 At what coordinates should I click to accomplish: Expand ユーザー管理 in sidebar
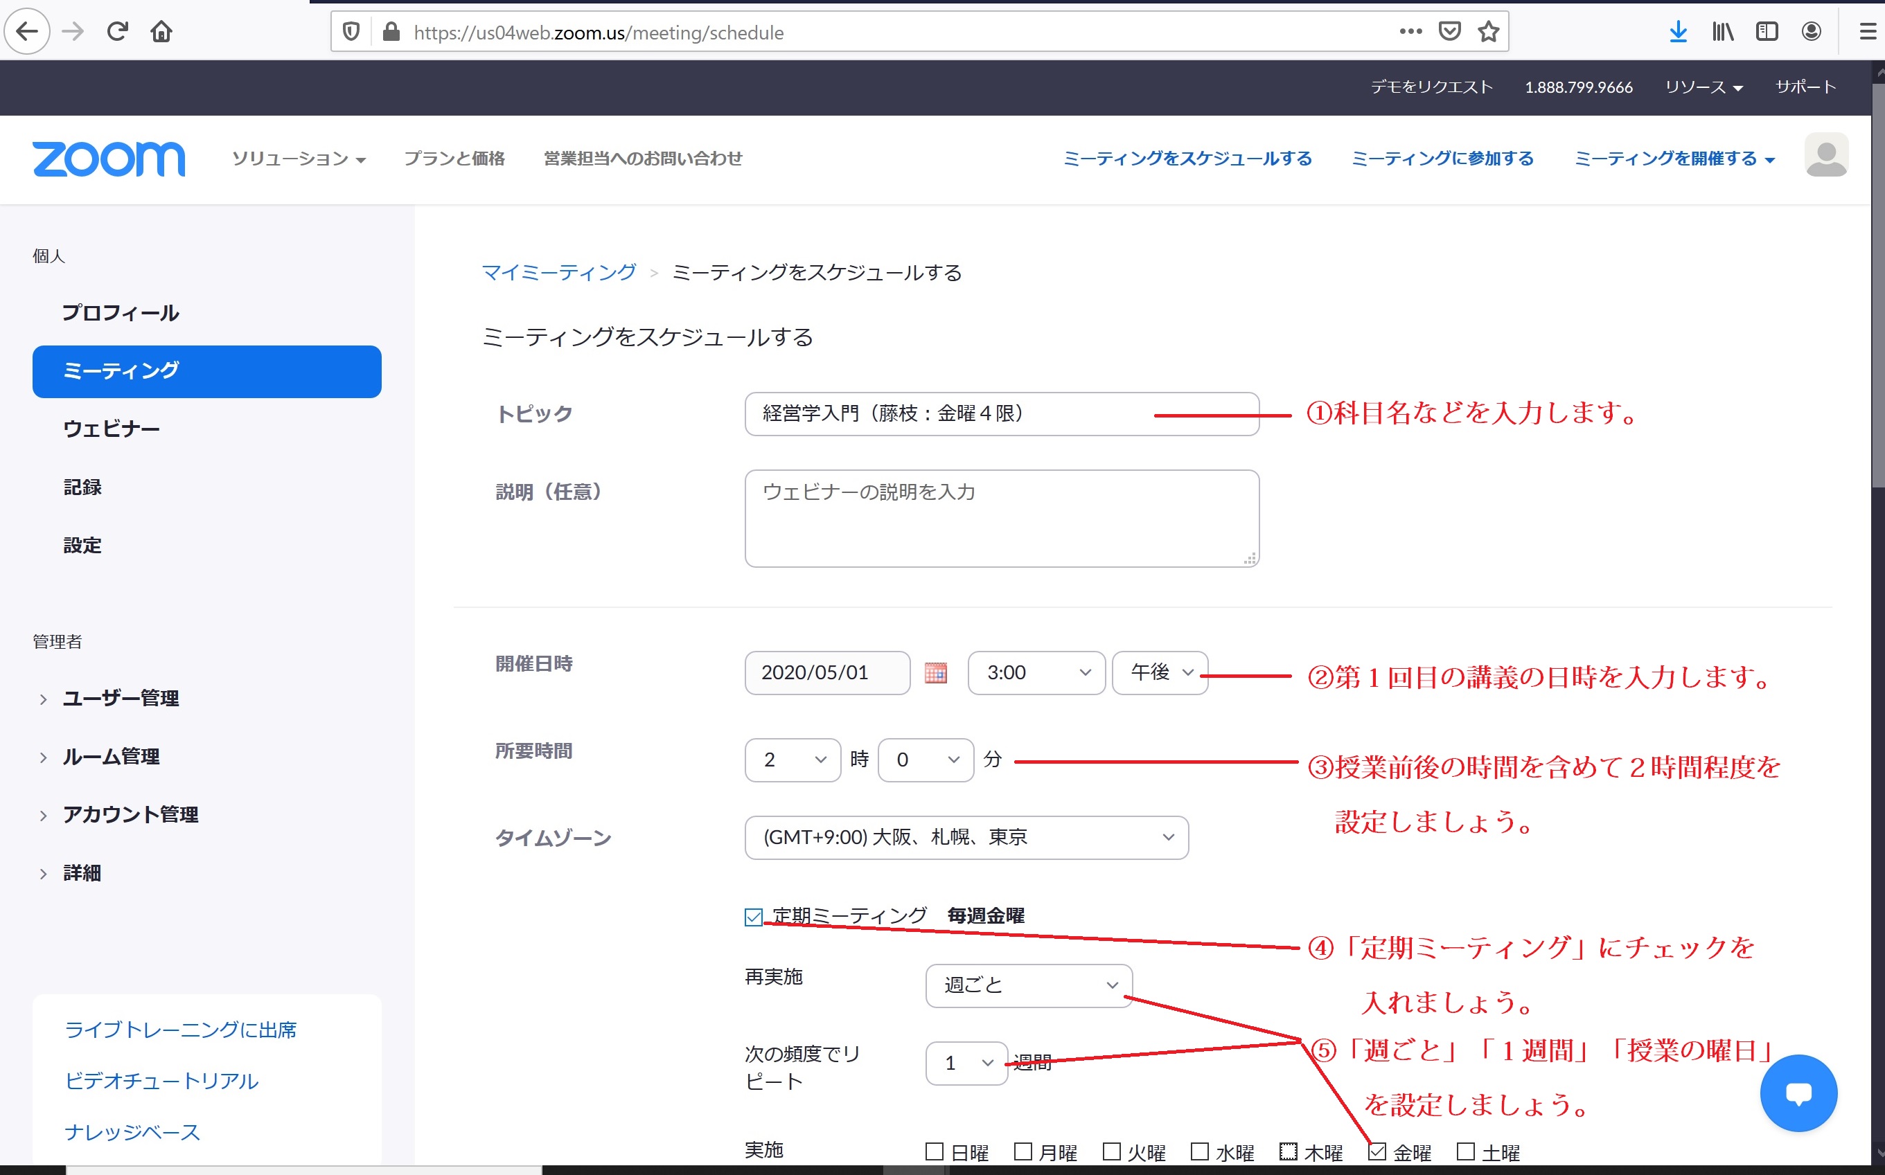coord(121,699)
